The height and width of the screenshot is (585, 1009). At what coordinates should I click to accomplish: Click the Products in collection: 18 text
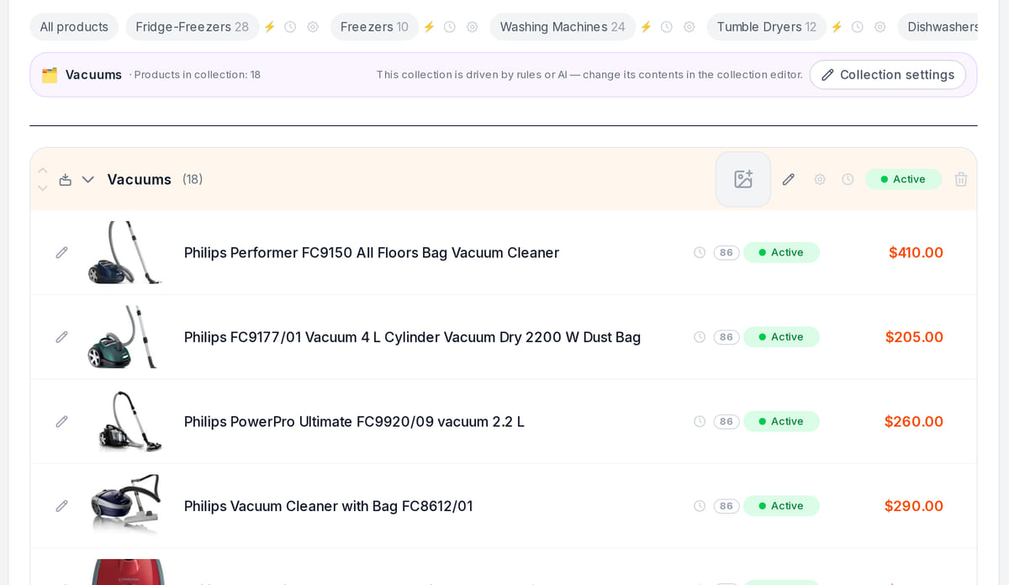pyautogui.click(x=198, y=75)
